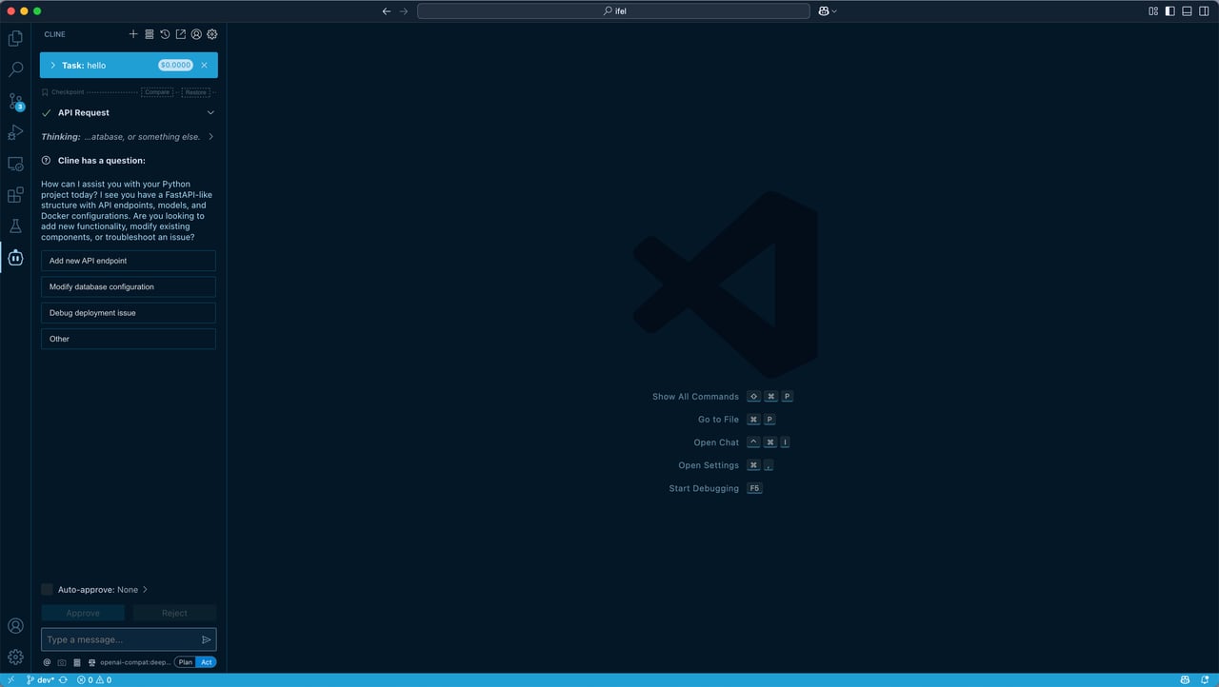Expand Auto-approve None options chevron
This screenshot has height=687, width=1219.
pyautogui.click(x=145, y=590)
